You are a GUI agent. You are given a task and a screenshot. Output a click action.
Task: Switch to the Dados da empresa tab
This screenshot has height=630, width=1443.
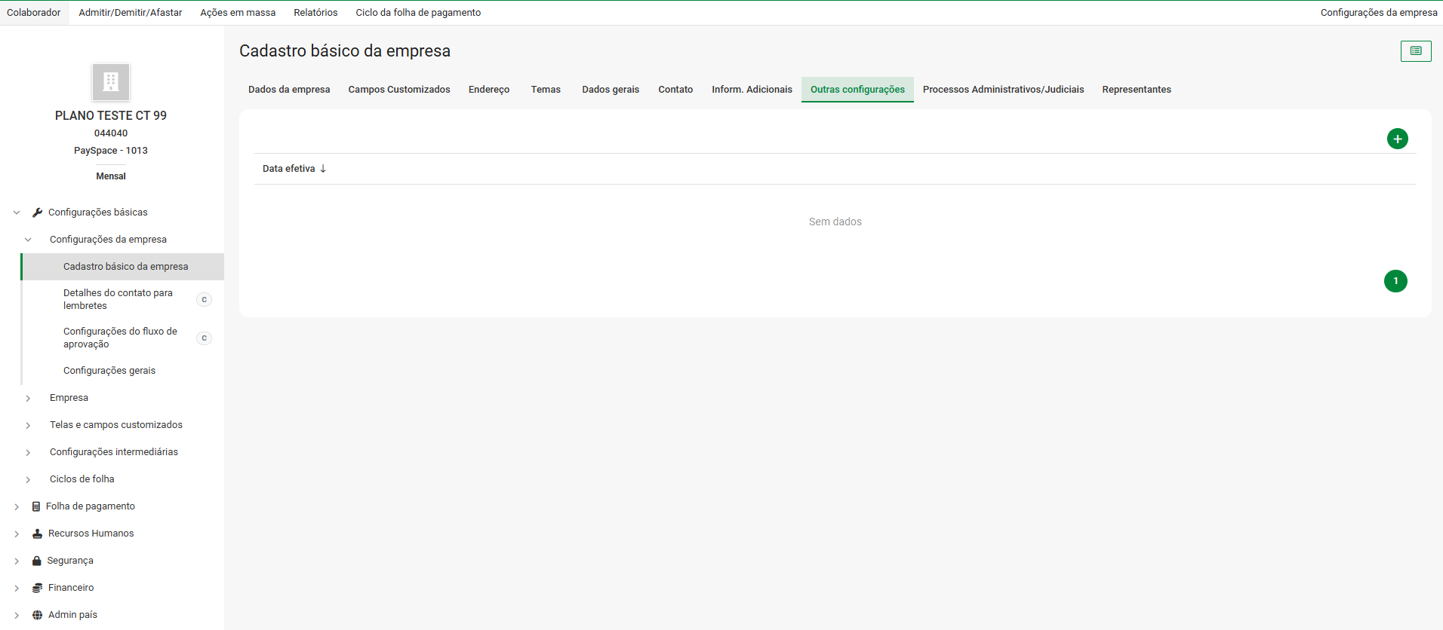click(x=289, y=90)
